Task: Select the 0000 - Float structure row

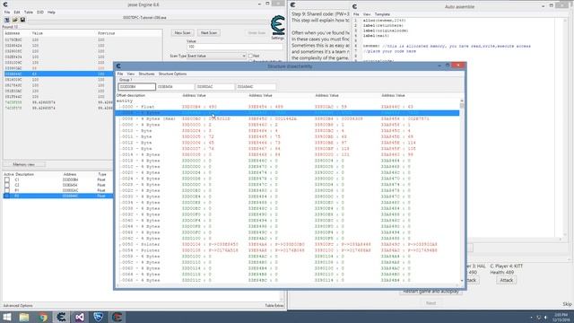Action: click(x=287, y=107)
